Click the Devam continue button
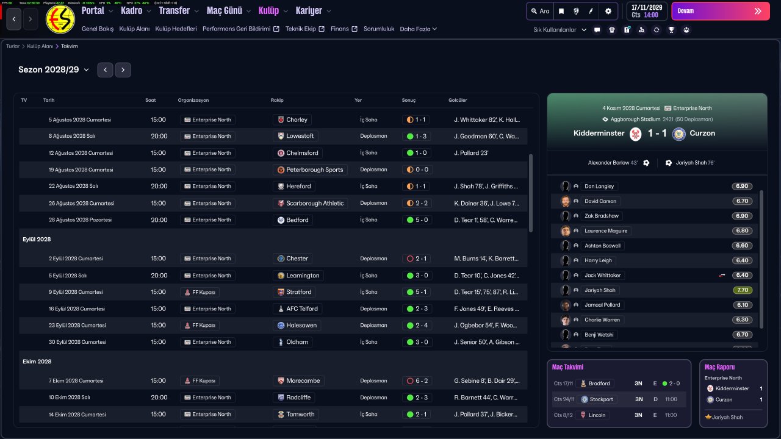781x439 pixels. pyautogui.click(x=721, y=11)
